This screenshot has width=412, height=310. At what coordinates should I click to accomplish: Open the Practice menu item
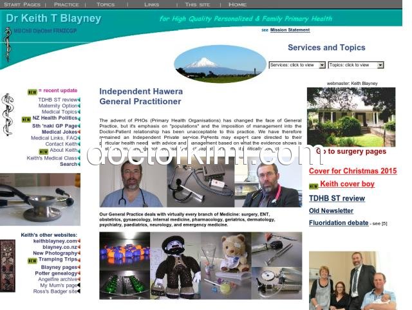pos(66,5)
